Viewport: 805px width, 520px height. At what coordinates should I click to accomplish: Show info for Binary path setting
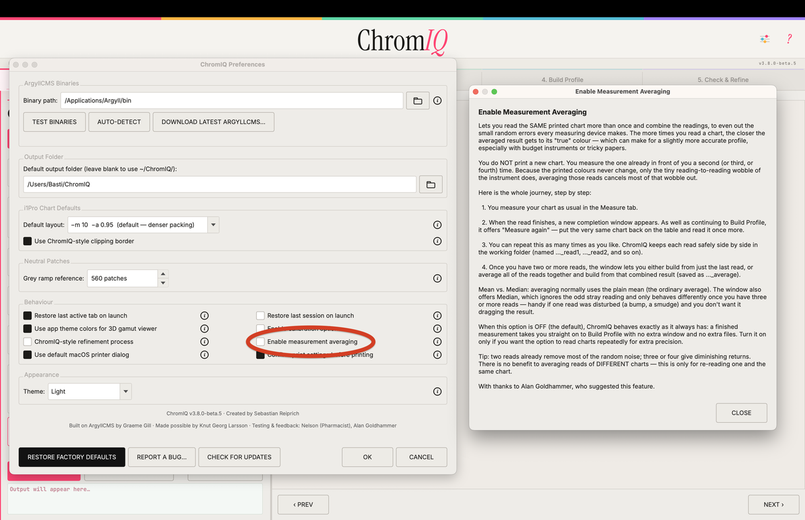[437, 101]
